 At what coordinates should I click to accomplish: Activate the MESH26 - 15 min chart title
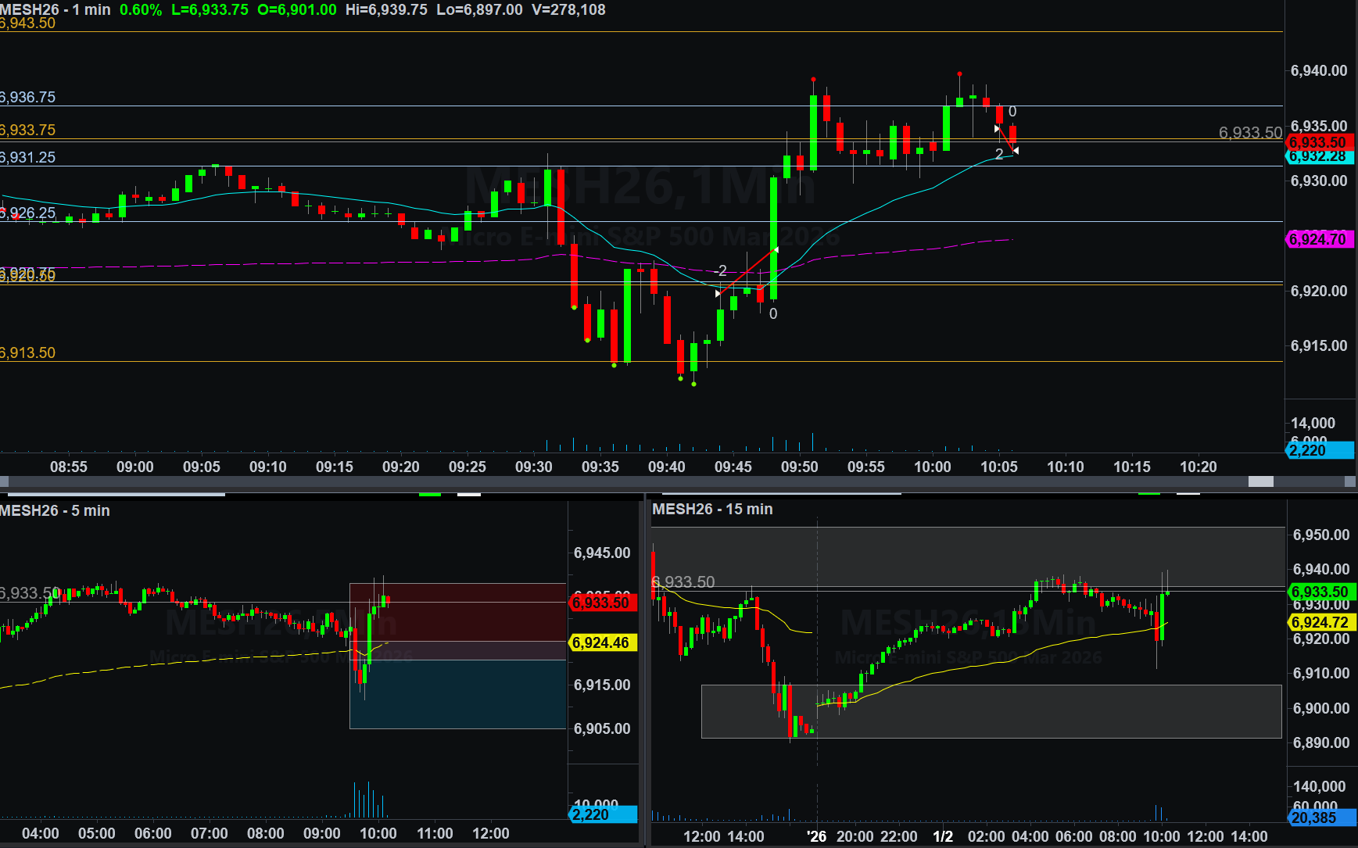[x=712, y=509]
